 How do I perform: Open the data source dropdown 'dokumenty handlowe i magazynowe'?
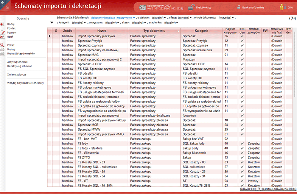coord(113,18)
